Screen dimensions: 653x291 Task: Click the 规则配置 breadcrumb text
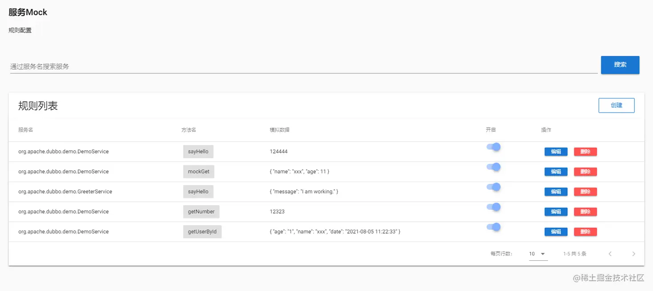tap(20, 31)
